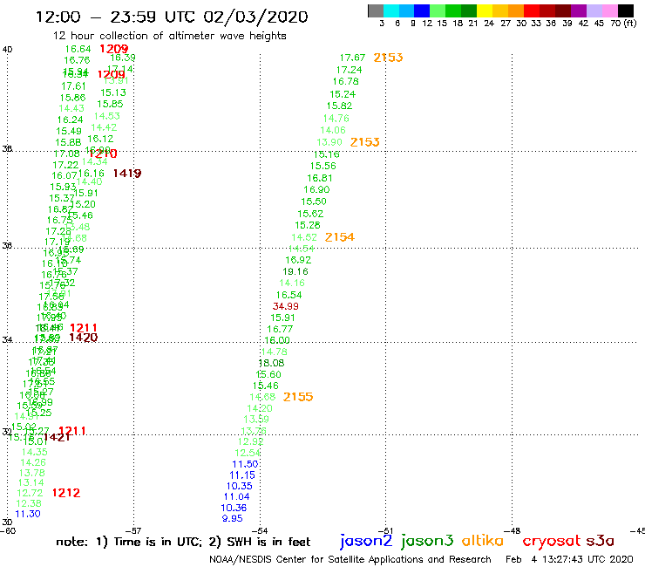Click the blue 9.95 jason2 value

233,519
